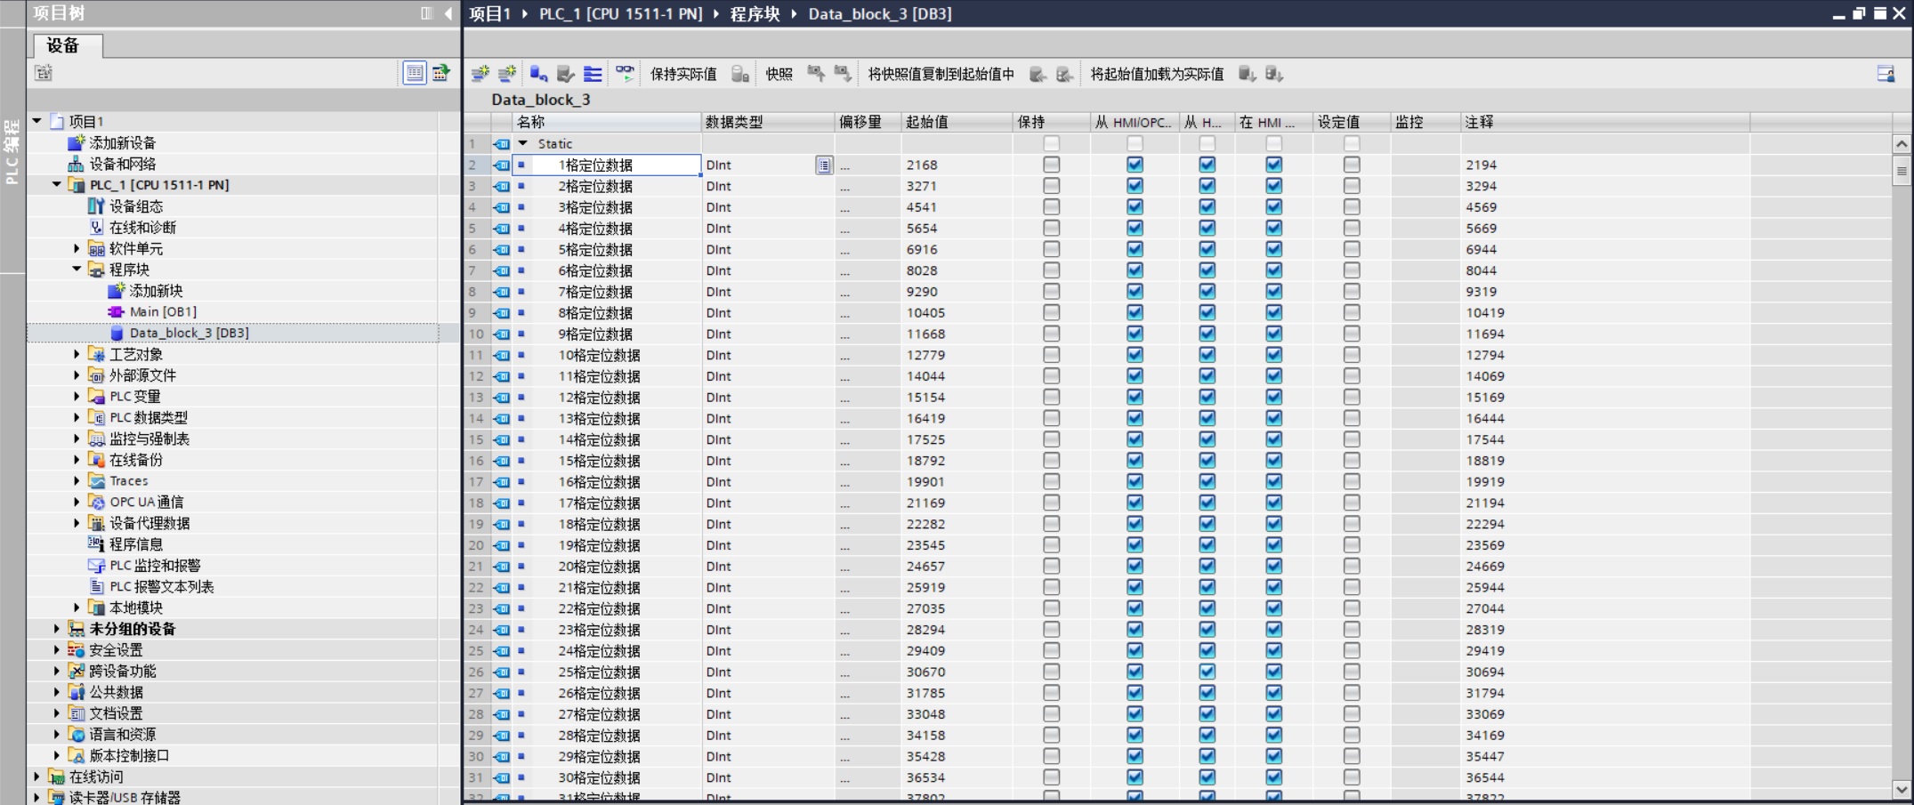Click the table vertical scrollbar down arrow

[1902, 789]
